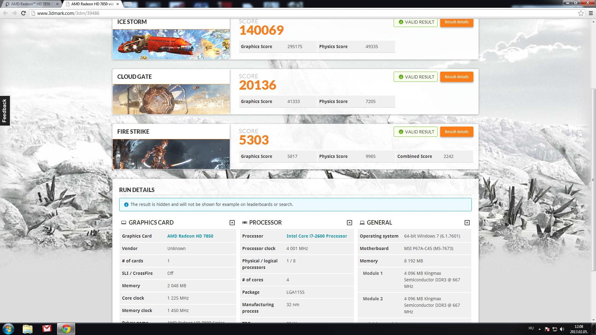Click the Fire Strike score 5303
596x335 pixels.
tap(254, 140)
